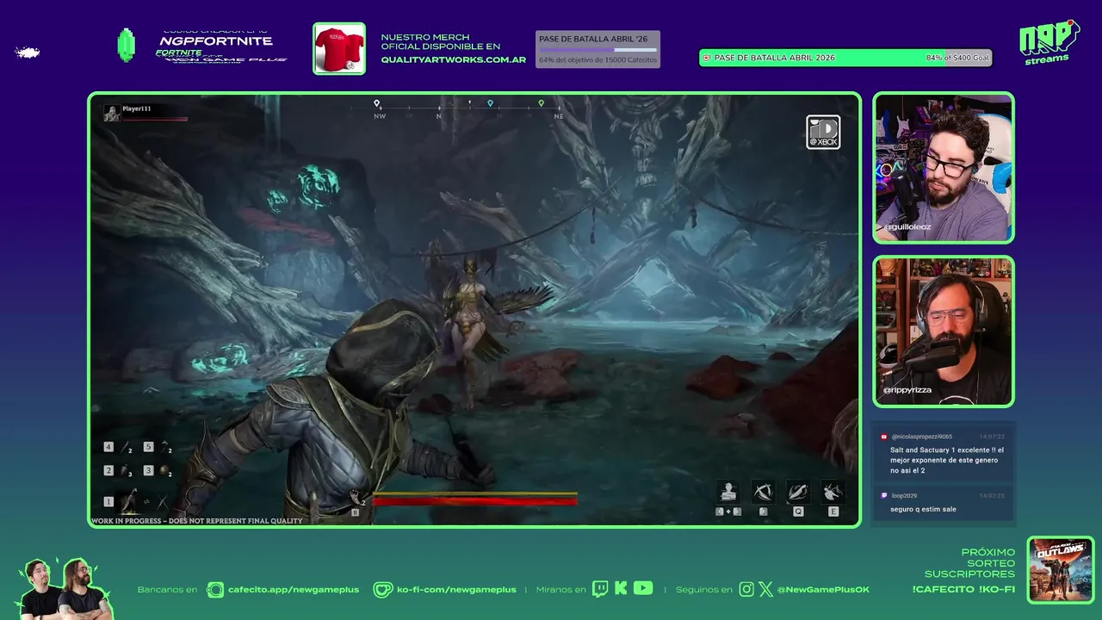Open the YouTube icon in footer

[643, 589]
